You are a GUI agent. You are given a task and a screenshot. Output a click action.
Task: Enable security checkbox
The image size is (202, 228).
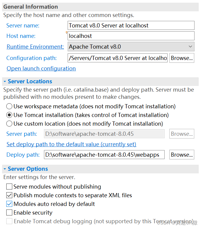9,212
